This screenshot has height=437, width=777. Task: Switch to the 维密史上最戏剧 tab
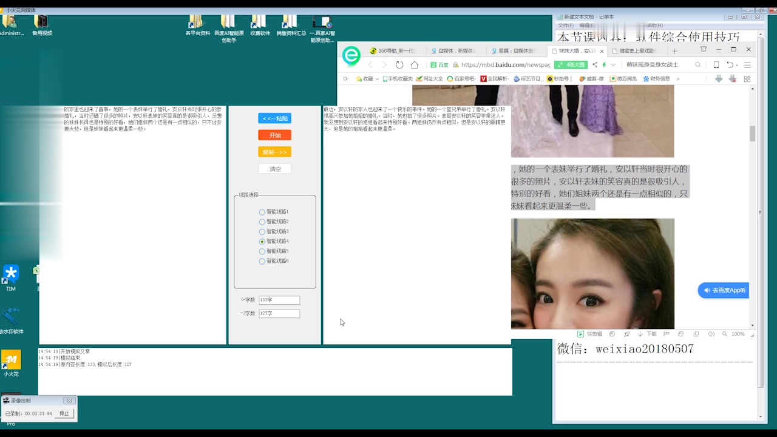pos(637,51)
